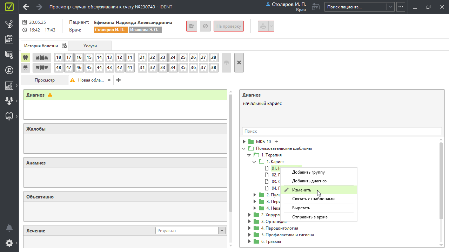Toggle tooth 48 in chart
The height and width of the screenshot is (252, 449).
click(59, 68)
